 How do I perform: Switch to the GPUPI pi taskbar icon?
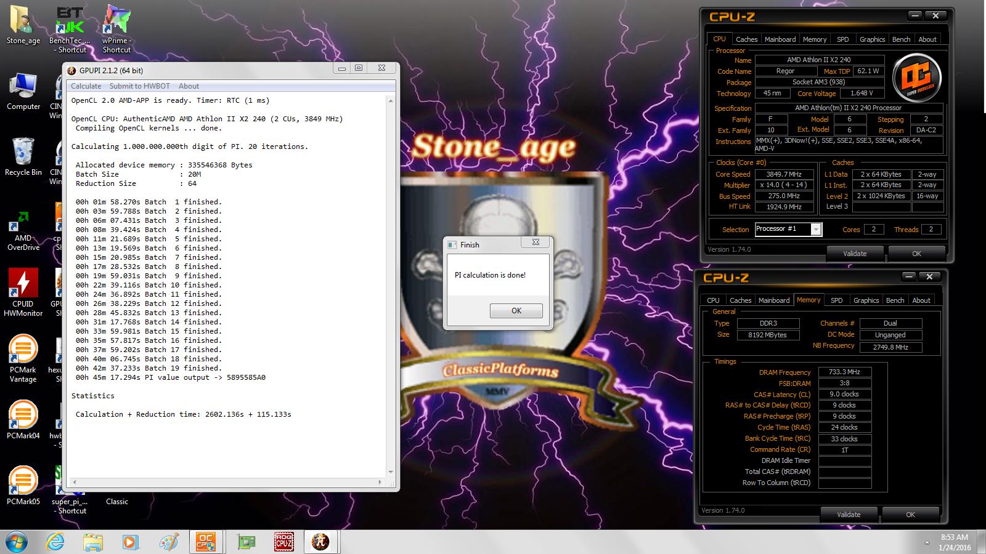[x=320, y=542]
